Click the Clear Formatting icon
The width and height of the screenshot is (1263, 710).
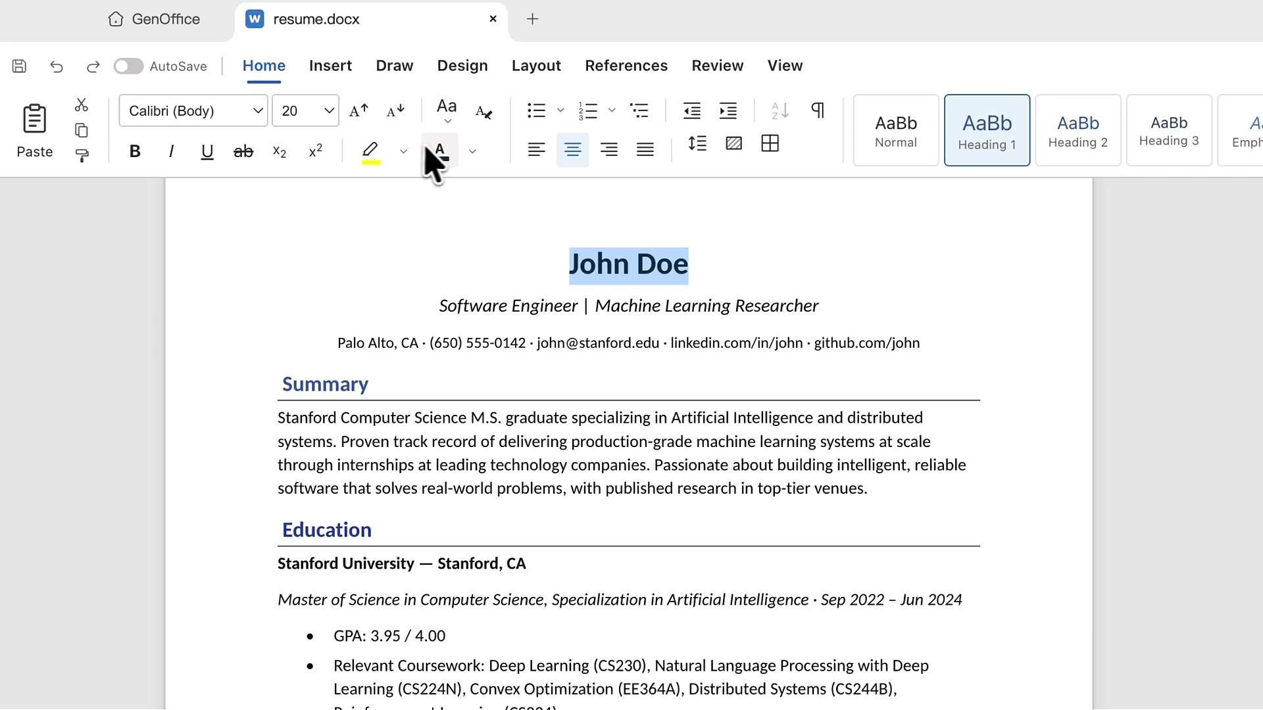pos(483,111)
